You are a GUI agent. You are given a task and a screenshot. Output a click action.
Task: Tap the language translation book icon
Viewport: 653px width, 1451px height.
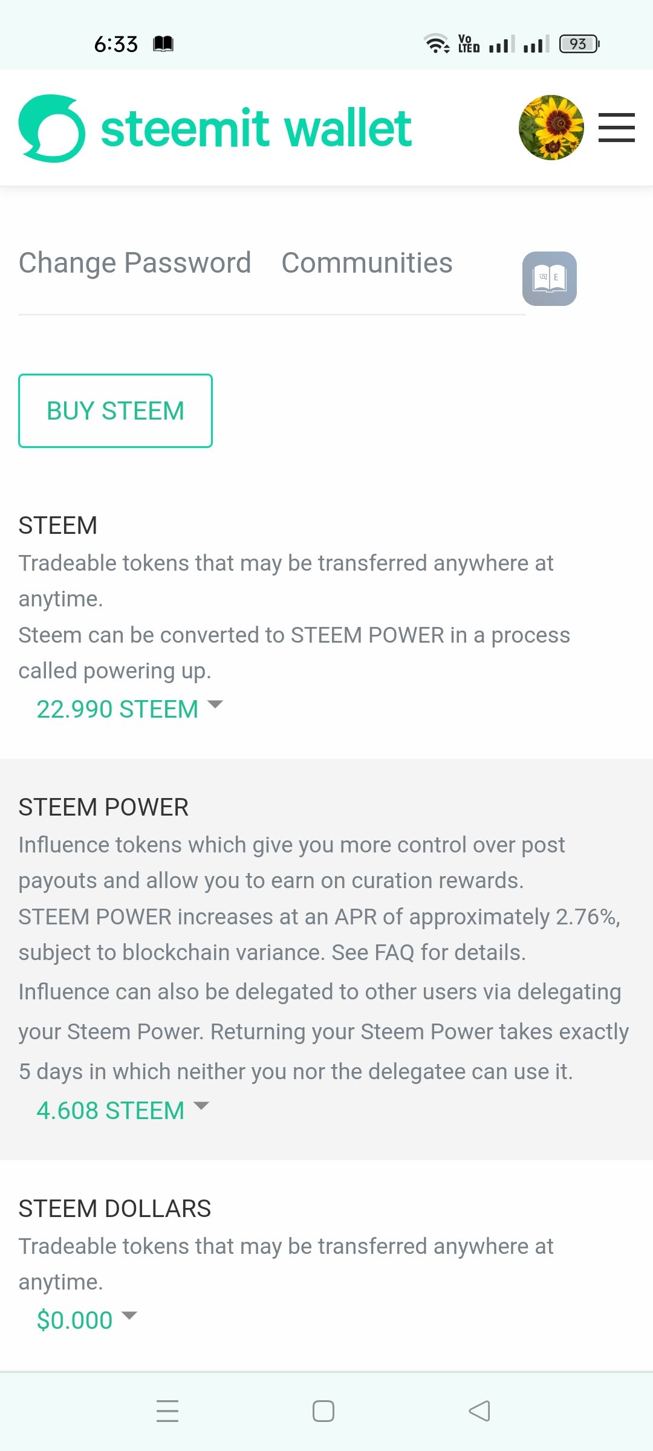coord(549,279)
